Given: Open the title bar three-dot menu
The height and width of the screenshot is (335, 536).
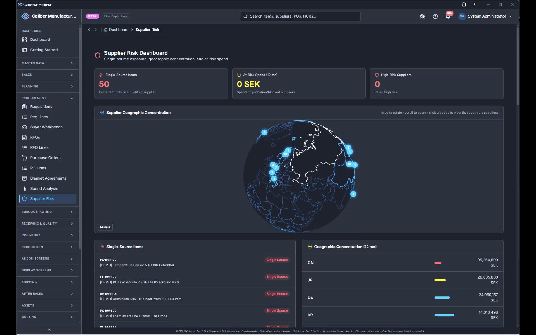Looking at the screenshot, I should [x=475, y=4].
